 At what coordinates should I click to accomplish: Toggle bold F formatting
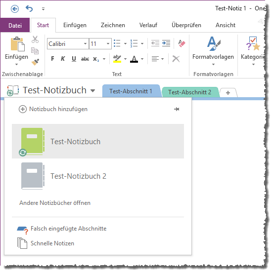[x=52, y=59]
